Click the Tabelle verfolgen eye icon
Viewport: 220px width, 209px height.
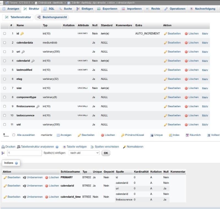coord(64,147)
